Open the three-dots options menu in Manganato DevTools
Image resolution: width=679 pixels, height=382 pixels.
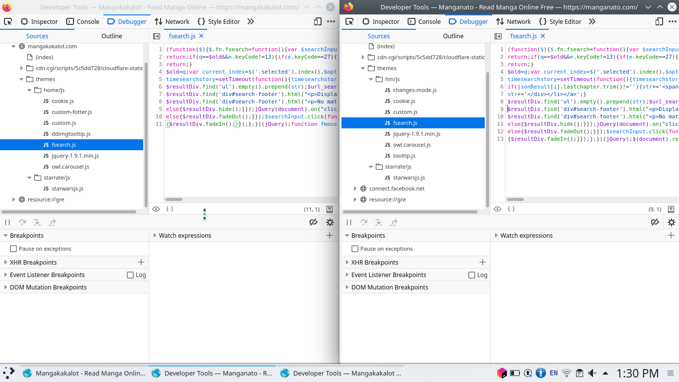(673, 21)
